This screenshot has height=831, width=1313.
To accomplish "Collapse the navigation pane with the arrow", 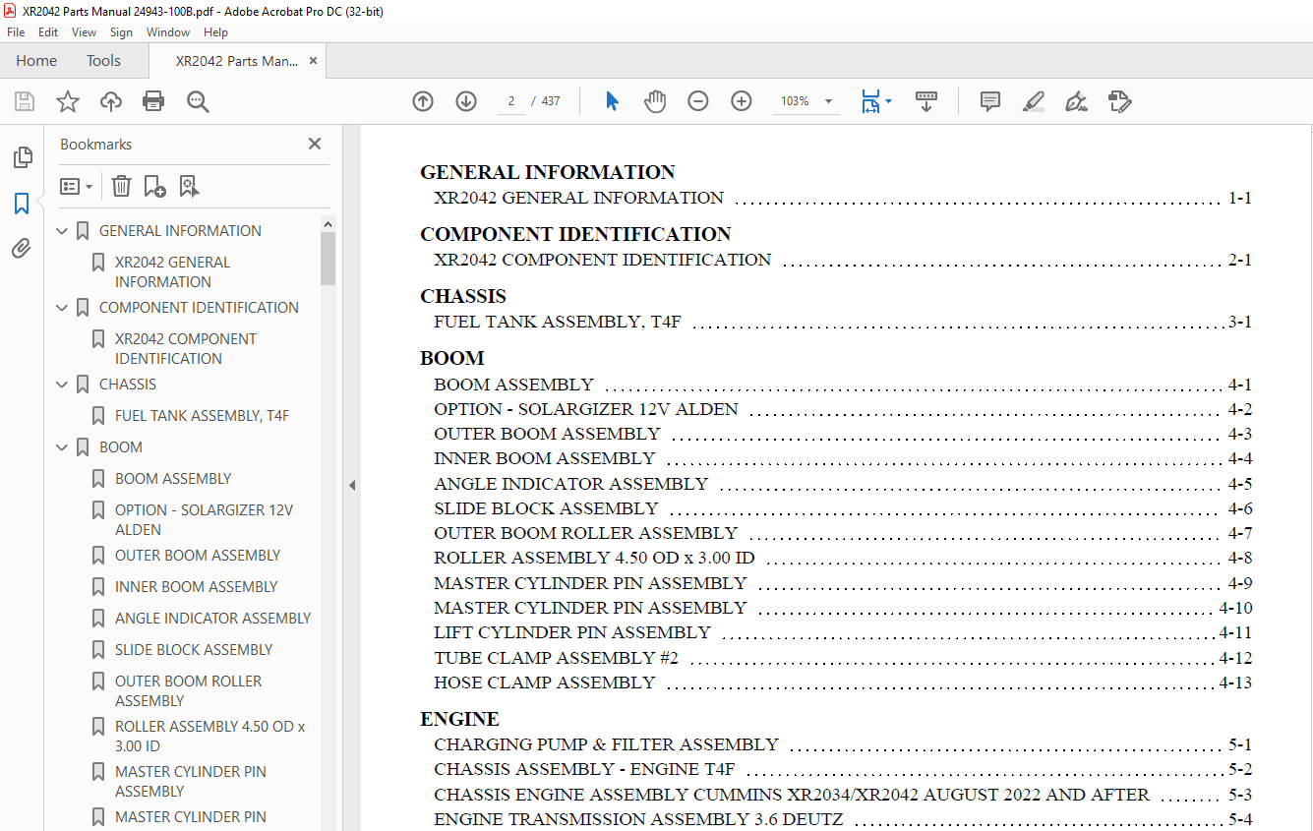I will (352, 485).
